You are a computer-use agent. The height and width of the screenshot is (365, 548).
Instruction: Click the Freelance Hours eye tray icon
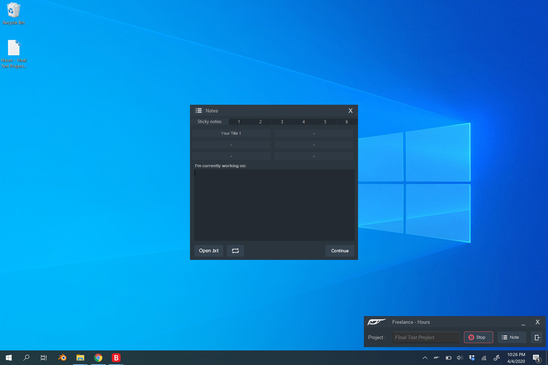pos(437,358)
